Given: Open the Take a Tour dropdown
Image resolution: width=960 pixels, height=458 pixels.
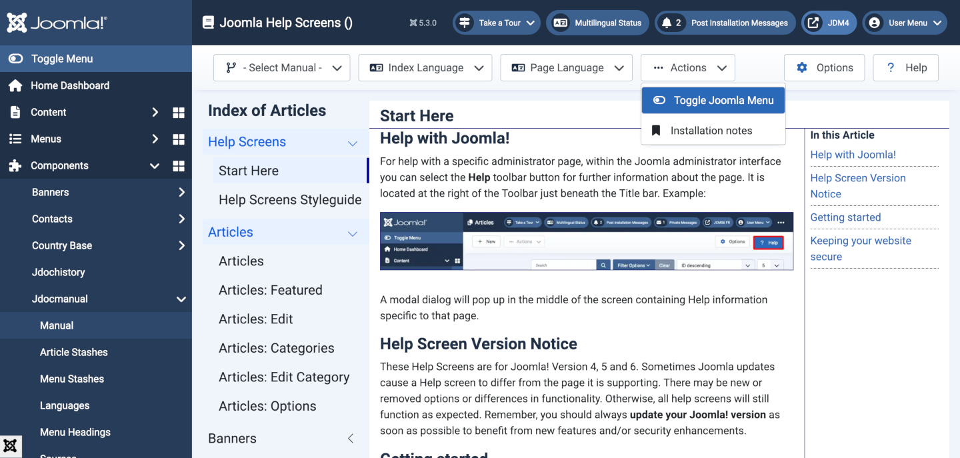Looking at the screenshot, I should pos(497,23).
